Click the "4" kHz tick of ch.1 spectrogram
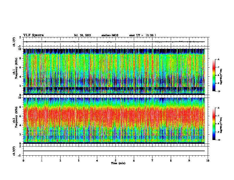This screenshot has width=234, height=180. click(x=21, y=77)
